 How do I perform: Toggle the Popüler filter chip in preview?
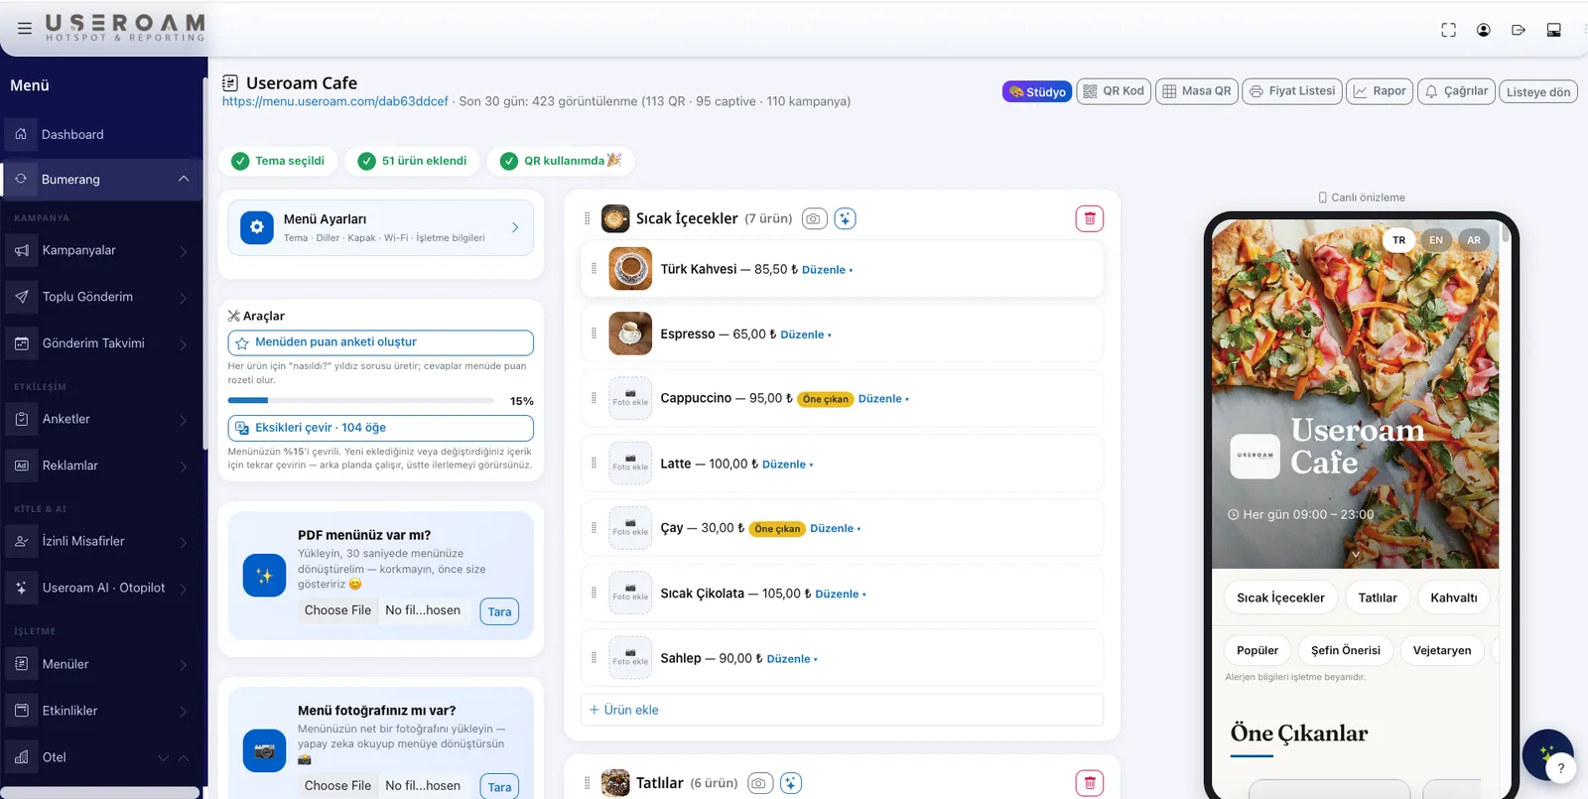coord(1257,650)
